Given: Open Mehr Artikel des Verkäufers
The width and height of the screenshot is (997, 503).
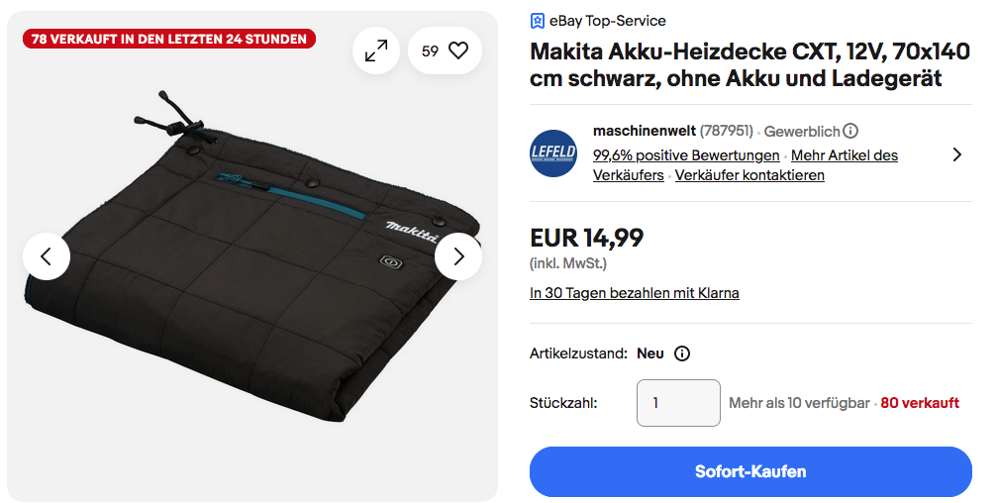Looking at the screenshot, I should tap(746, 164).
